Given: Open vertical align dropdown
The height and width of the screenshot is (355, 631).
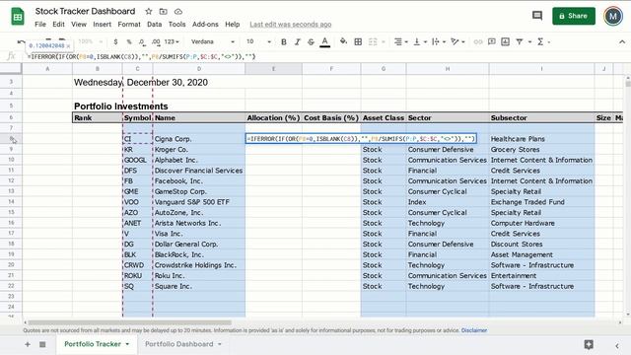Looking at the screenshot, I should [420, 41].
